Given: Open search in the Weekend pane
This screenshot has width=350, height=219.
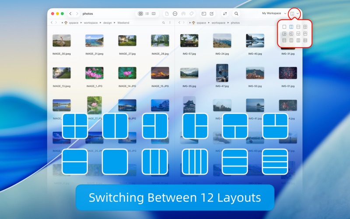Looking at the screenshot, I should pyautogui.click(x=163, y=23).
